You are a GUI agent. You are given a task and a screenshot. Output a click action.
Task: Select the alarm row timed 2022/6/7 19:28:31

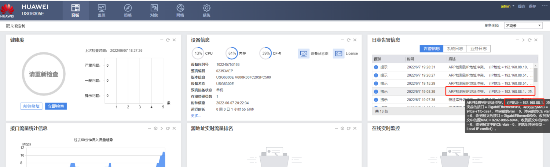tap(453, 67)
